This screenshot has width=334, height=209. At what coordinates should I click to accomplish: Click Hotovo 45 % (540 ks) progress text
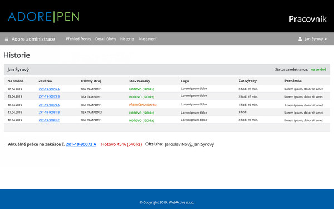(121, 144)
